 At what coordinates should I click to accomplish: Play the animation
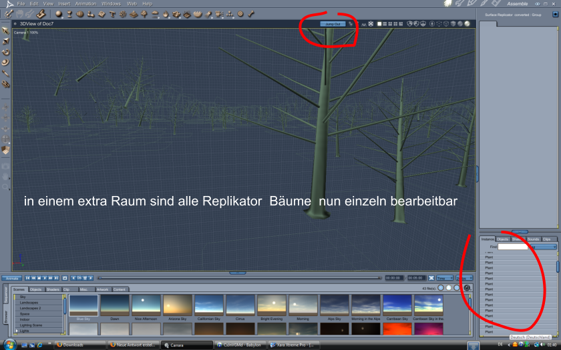point(45,278)
